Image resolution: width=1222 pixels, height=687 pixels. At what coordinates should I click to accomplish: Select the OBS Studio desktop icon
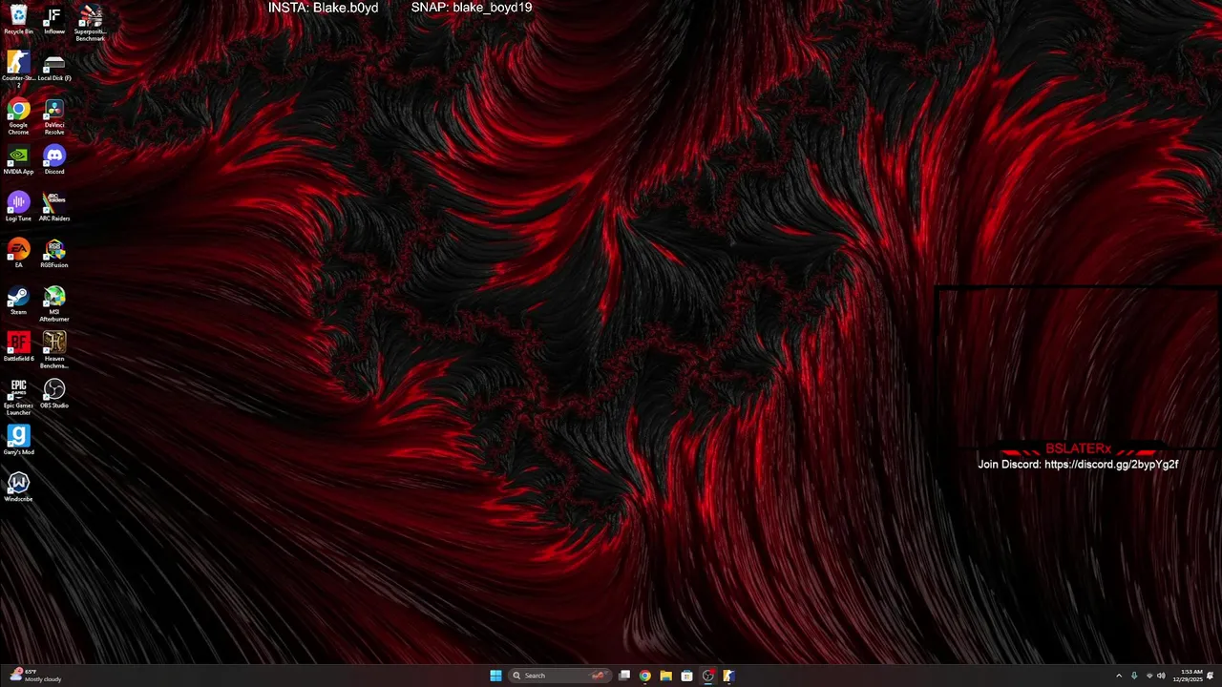pos(54,393)
